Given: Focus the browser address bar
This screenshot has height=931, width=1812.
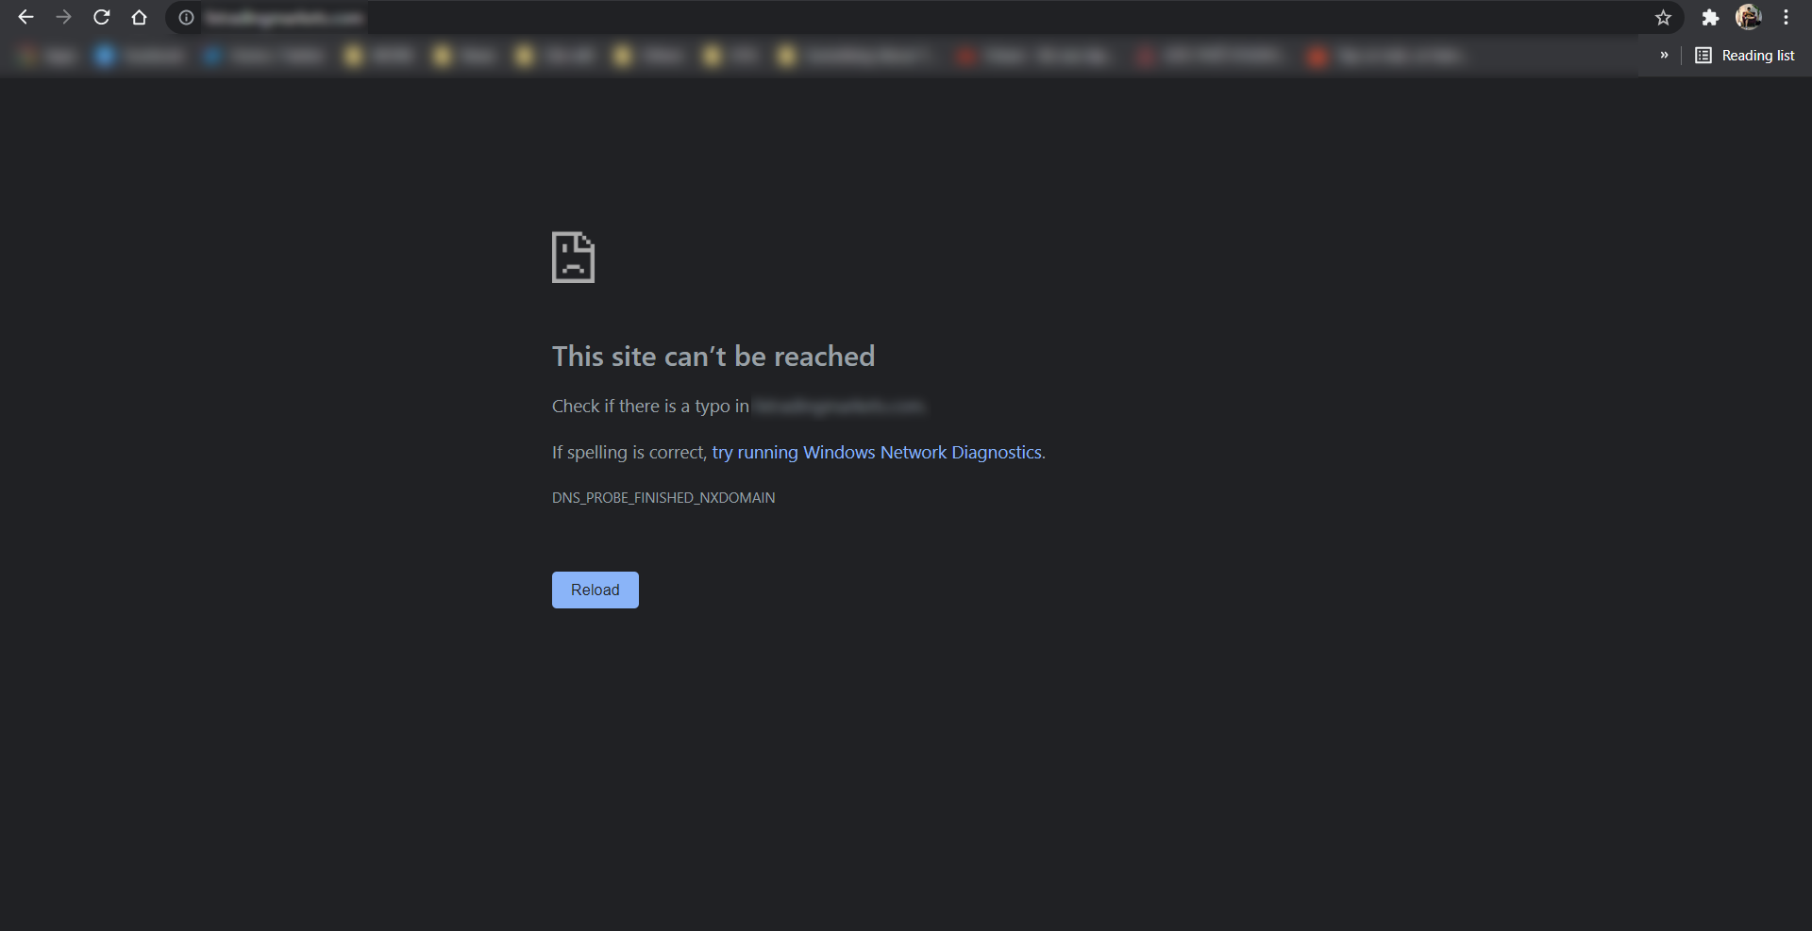Looking at the screenshot, I should (849, 18).
